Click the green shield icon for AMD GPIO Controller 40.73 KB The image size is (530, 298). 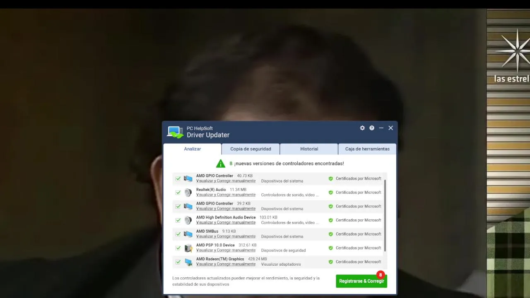pyautogui.click(x=331, y=179)
